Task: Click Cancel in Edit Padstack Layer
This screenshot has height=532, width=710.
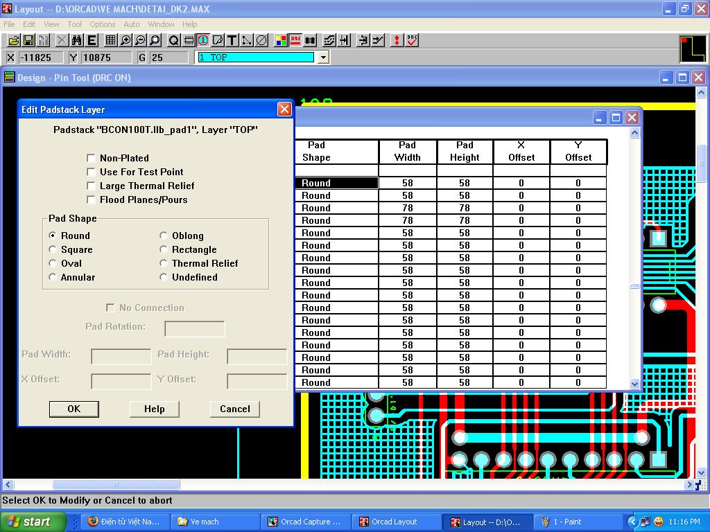Action: (x=234, y=409)
